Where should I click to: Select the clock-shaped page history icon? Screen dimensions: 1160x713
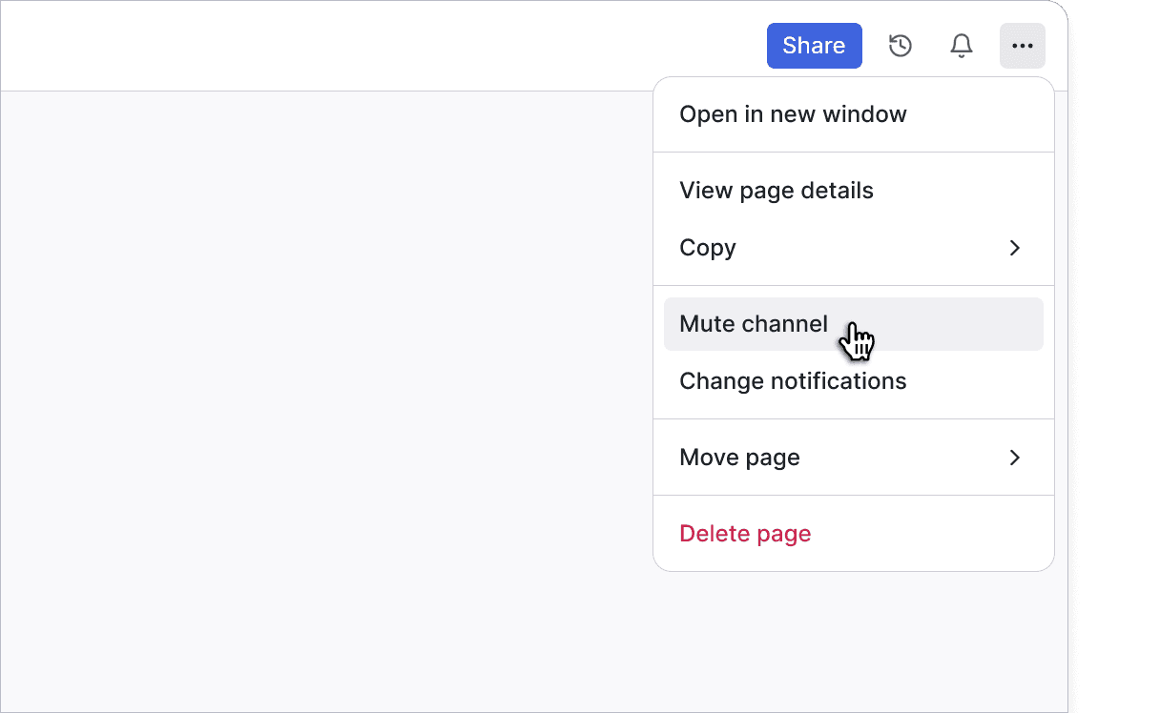[x=900, y=45]
